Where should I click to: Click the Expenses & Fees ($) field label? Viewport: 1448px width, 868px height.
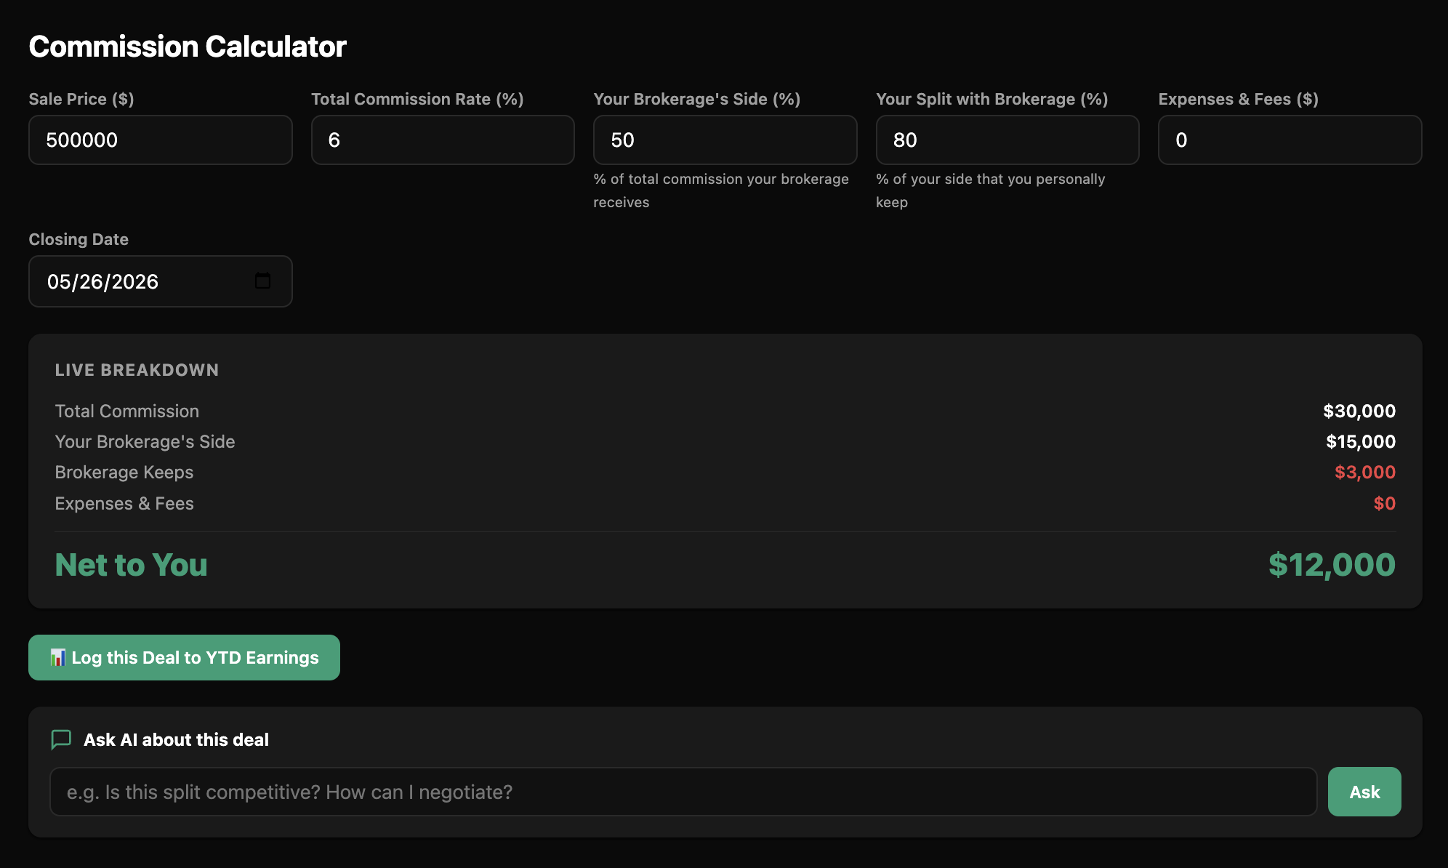(1238, 99)
